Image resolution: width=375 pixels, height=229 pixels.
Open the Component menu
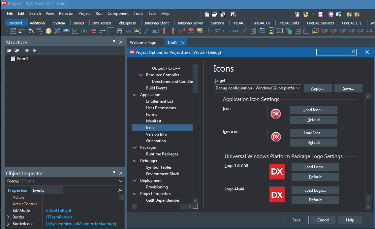point(118,14)
